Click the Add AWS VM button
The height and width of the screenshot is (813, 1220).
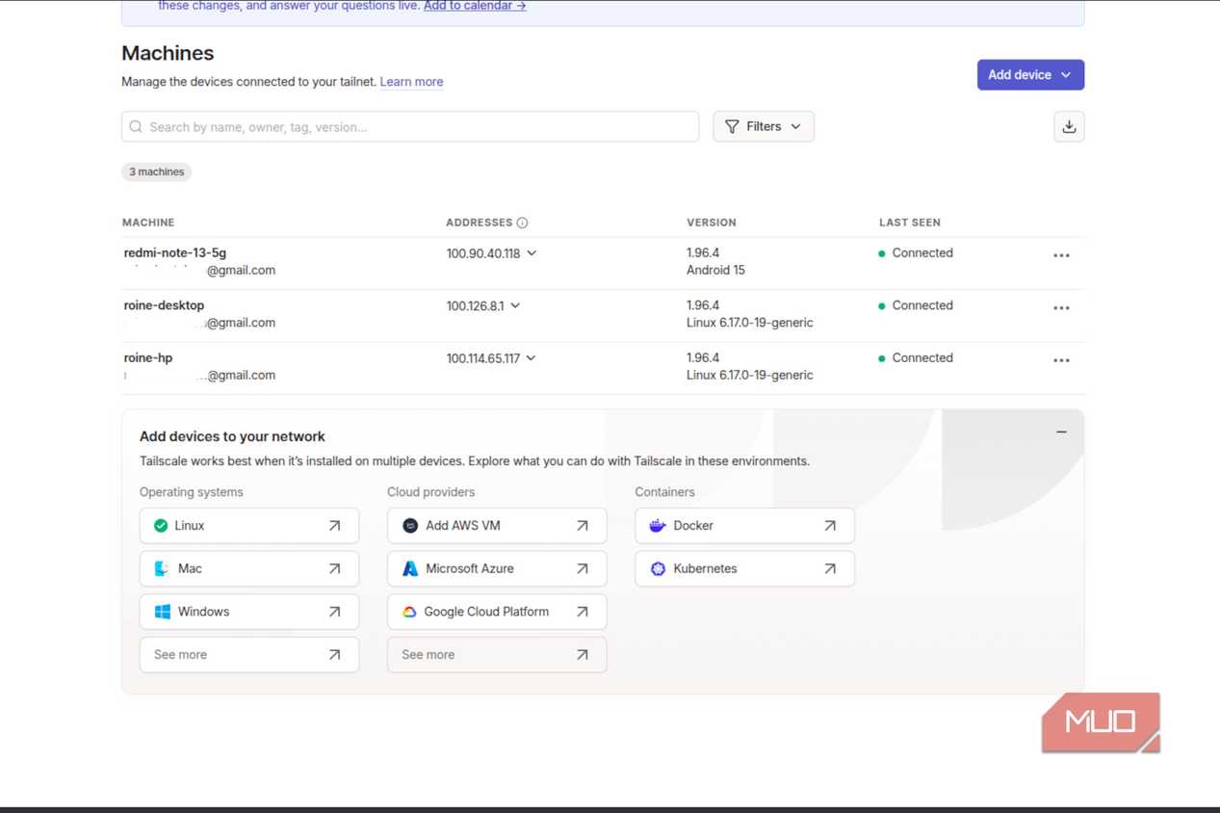click(x=497, y=526)
